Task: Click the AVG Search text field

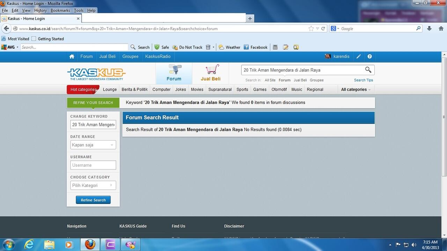Action: [x=74, y=47]
